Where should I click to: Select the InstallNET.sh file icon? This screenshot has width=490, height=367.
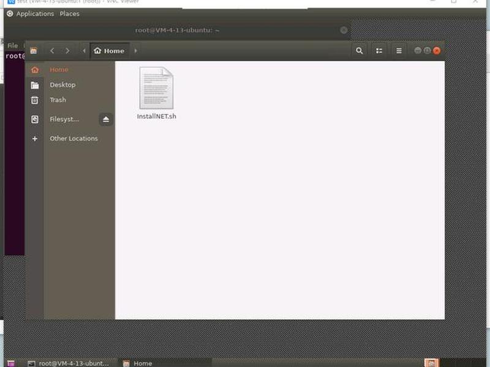click(156, 88)
